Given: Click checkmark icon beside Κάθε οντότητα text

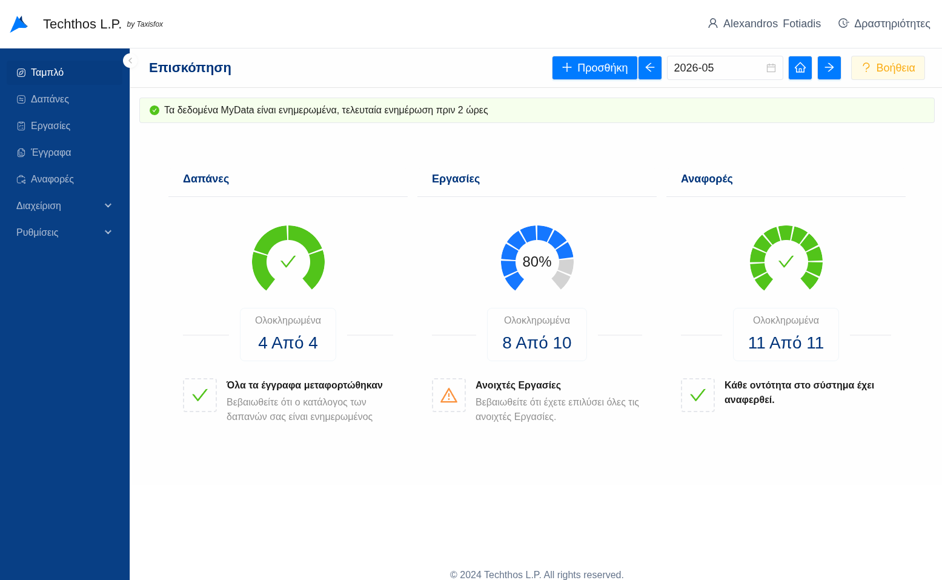Looking at the screenshot, I should [698, 395].
